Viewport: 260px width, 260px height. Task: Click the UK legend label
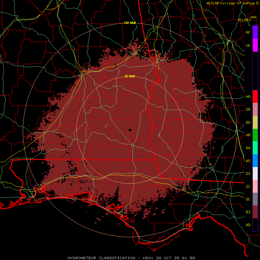click(x=248, y=45)
